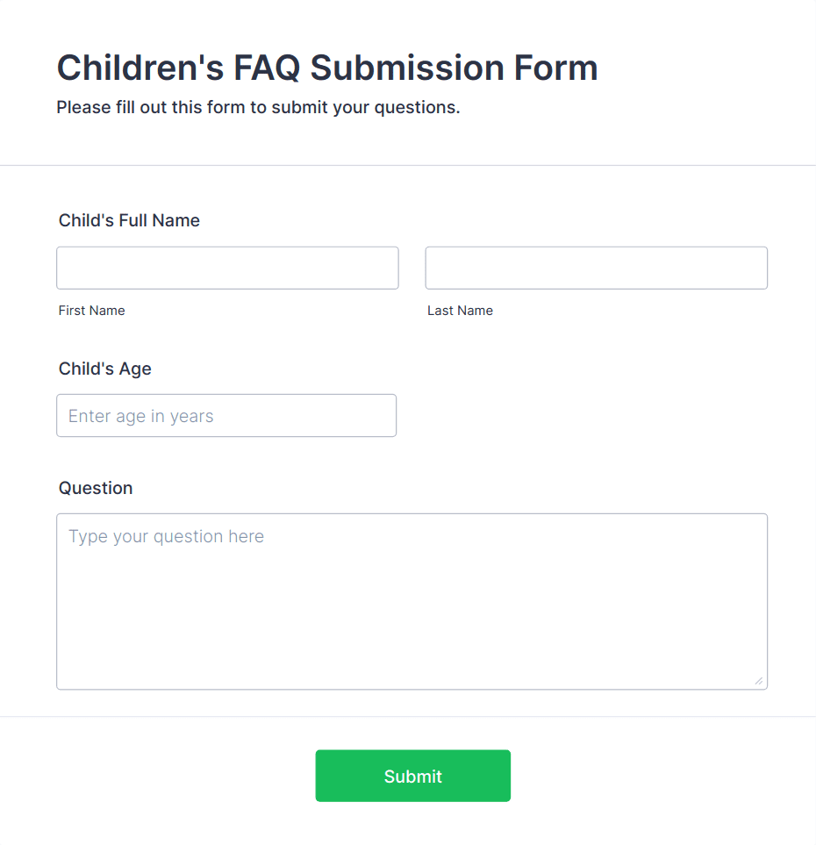Click the Children's FAQ Submission Form heading

click(326, 68)
